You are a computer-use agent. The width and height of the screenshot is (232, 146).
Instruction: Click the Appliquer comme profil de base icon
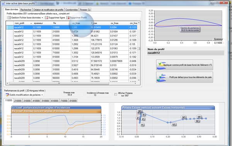[x=162, y=65]
